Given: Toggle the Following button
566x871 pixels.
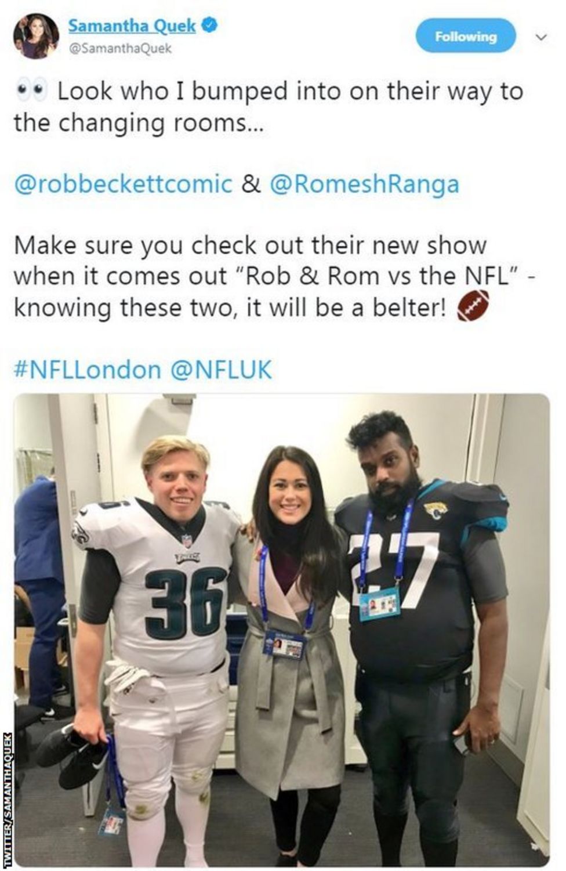Looking at the screenshot, I should pos(466,36).
